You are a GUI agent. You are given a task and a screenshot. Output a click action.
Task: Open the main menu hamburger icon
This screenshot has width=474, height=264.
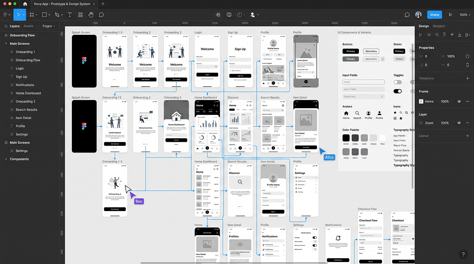pyautogui.click(x=5, y=15)
